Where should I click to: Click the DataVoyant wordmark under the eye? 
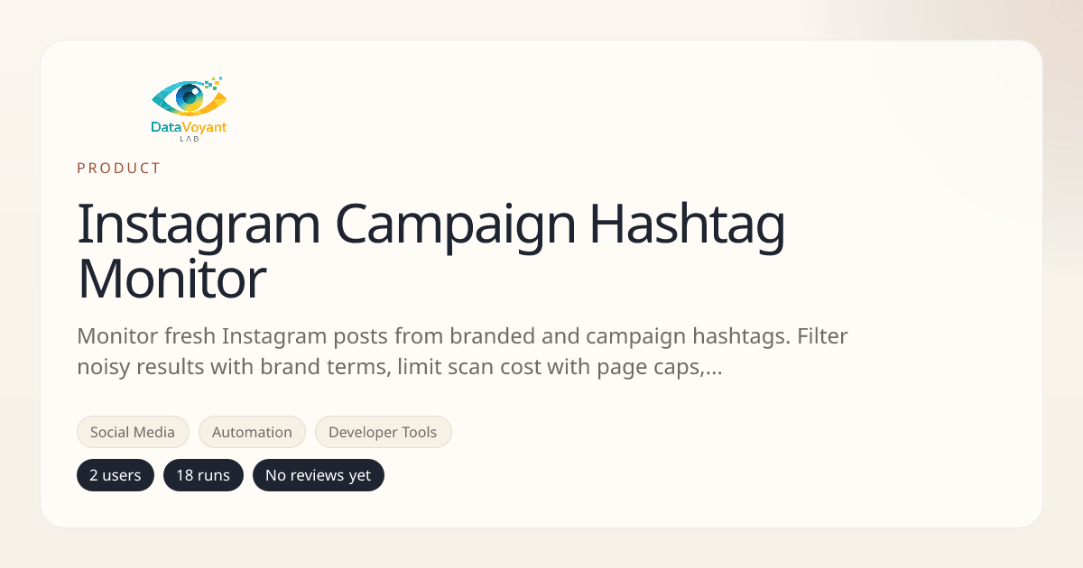pos(189,128)
